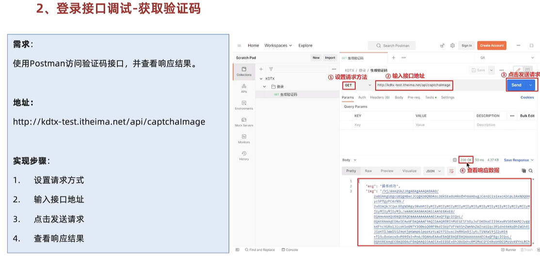This screenshot has height=264, width=540.
Task: Click the settings gear icon in header
Action: 453,45
